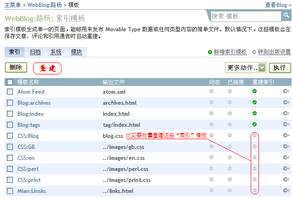Open the CSS:print row's view arrow icon

coord(286,179)
